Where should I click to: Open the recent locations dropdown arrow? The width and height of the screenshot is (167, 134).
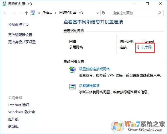coord(21,13)
